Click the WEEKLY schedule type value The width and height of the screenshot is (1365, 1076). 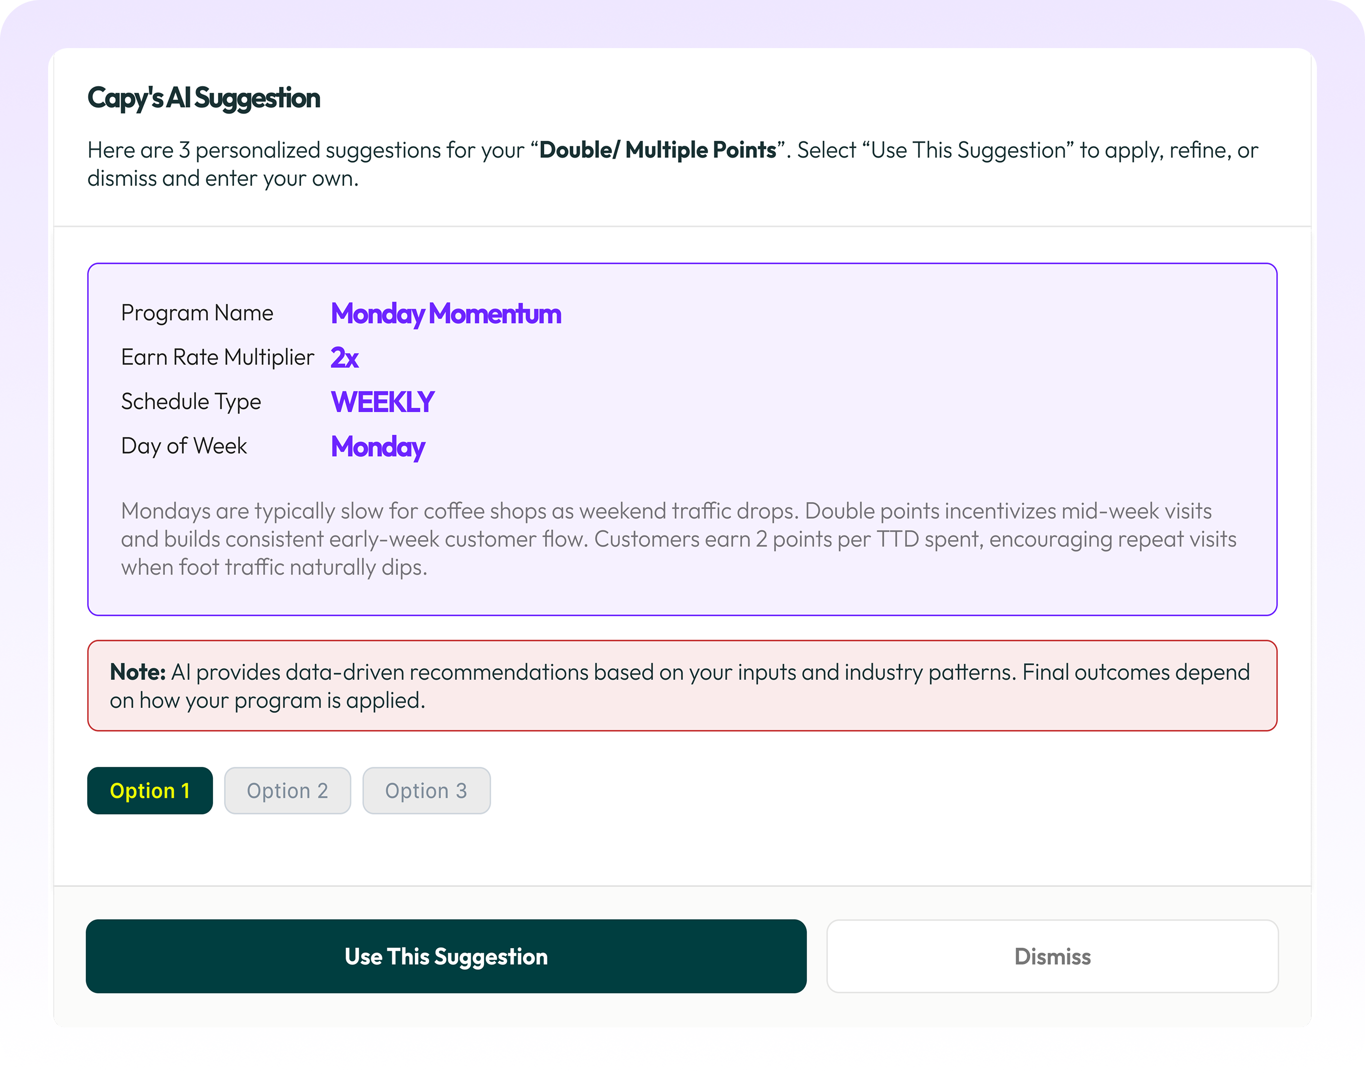[382, 402]
